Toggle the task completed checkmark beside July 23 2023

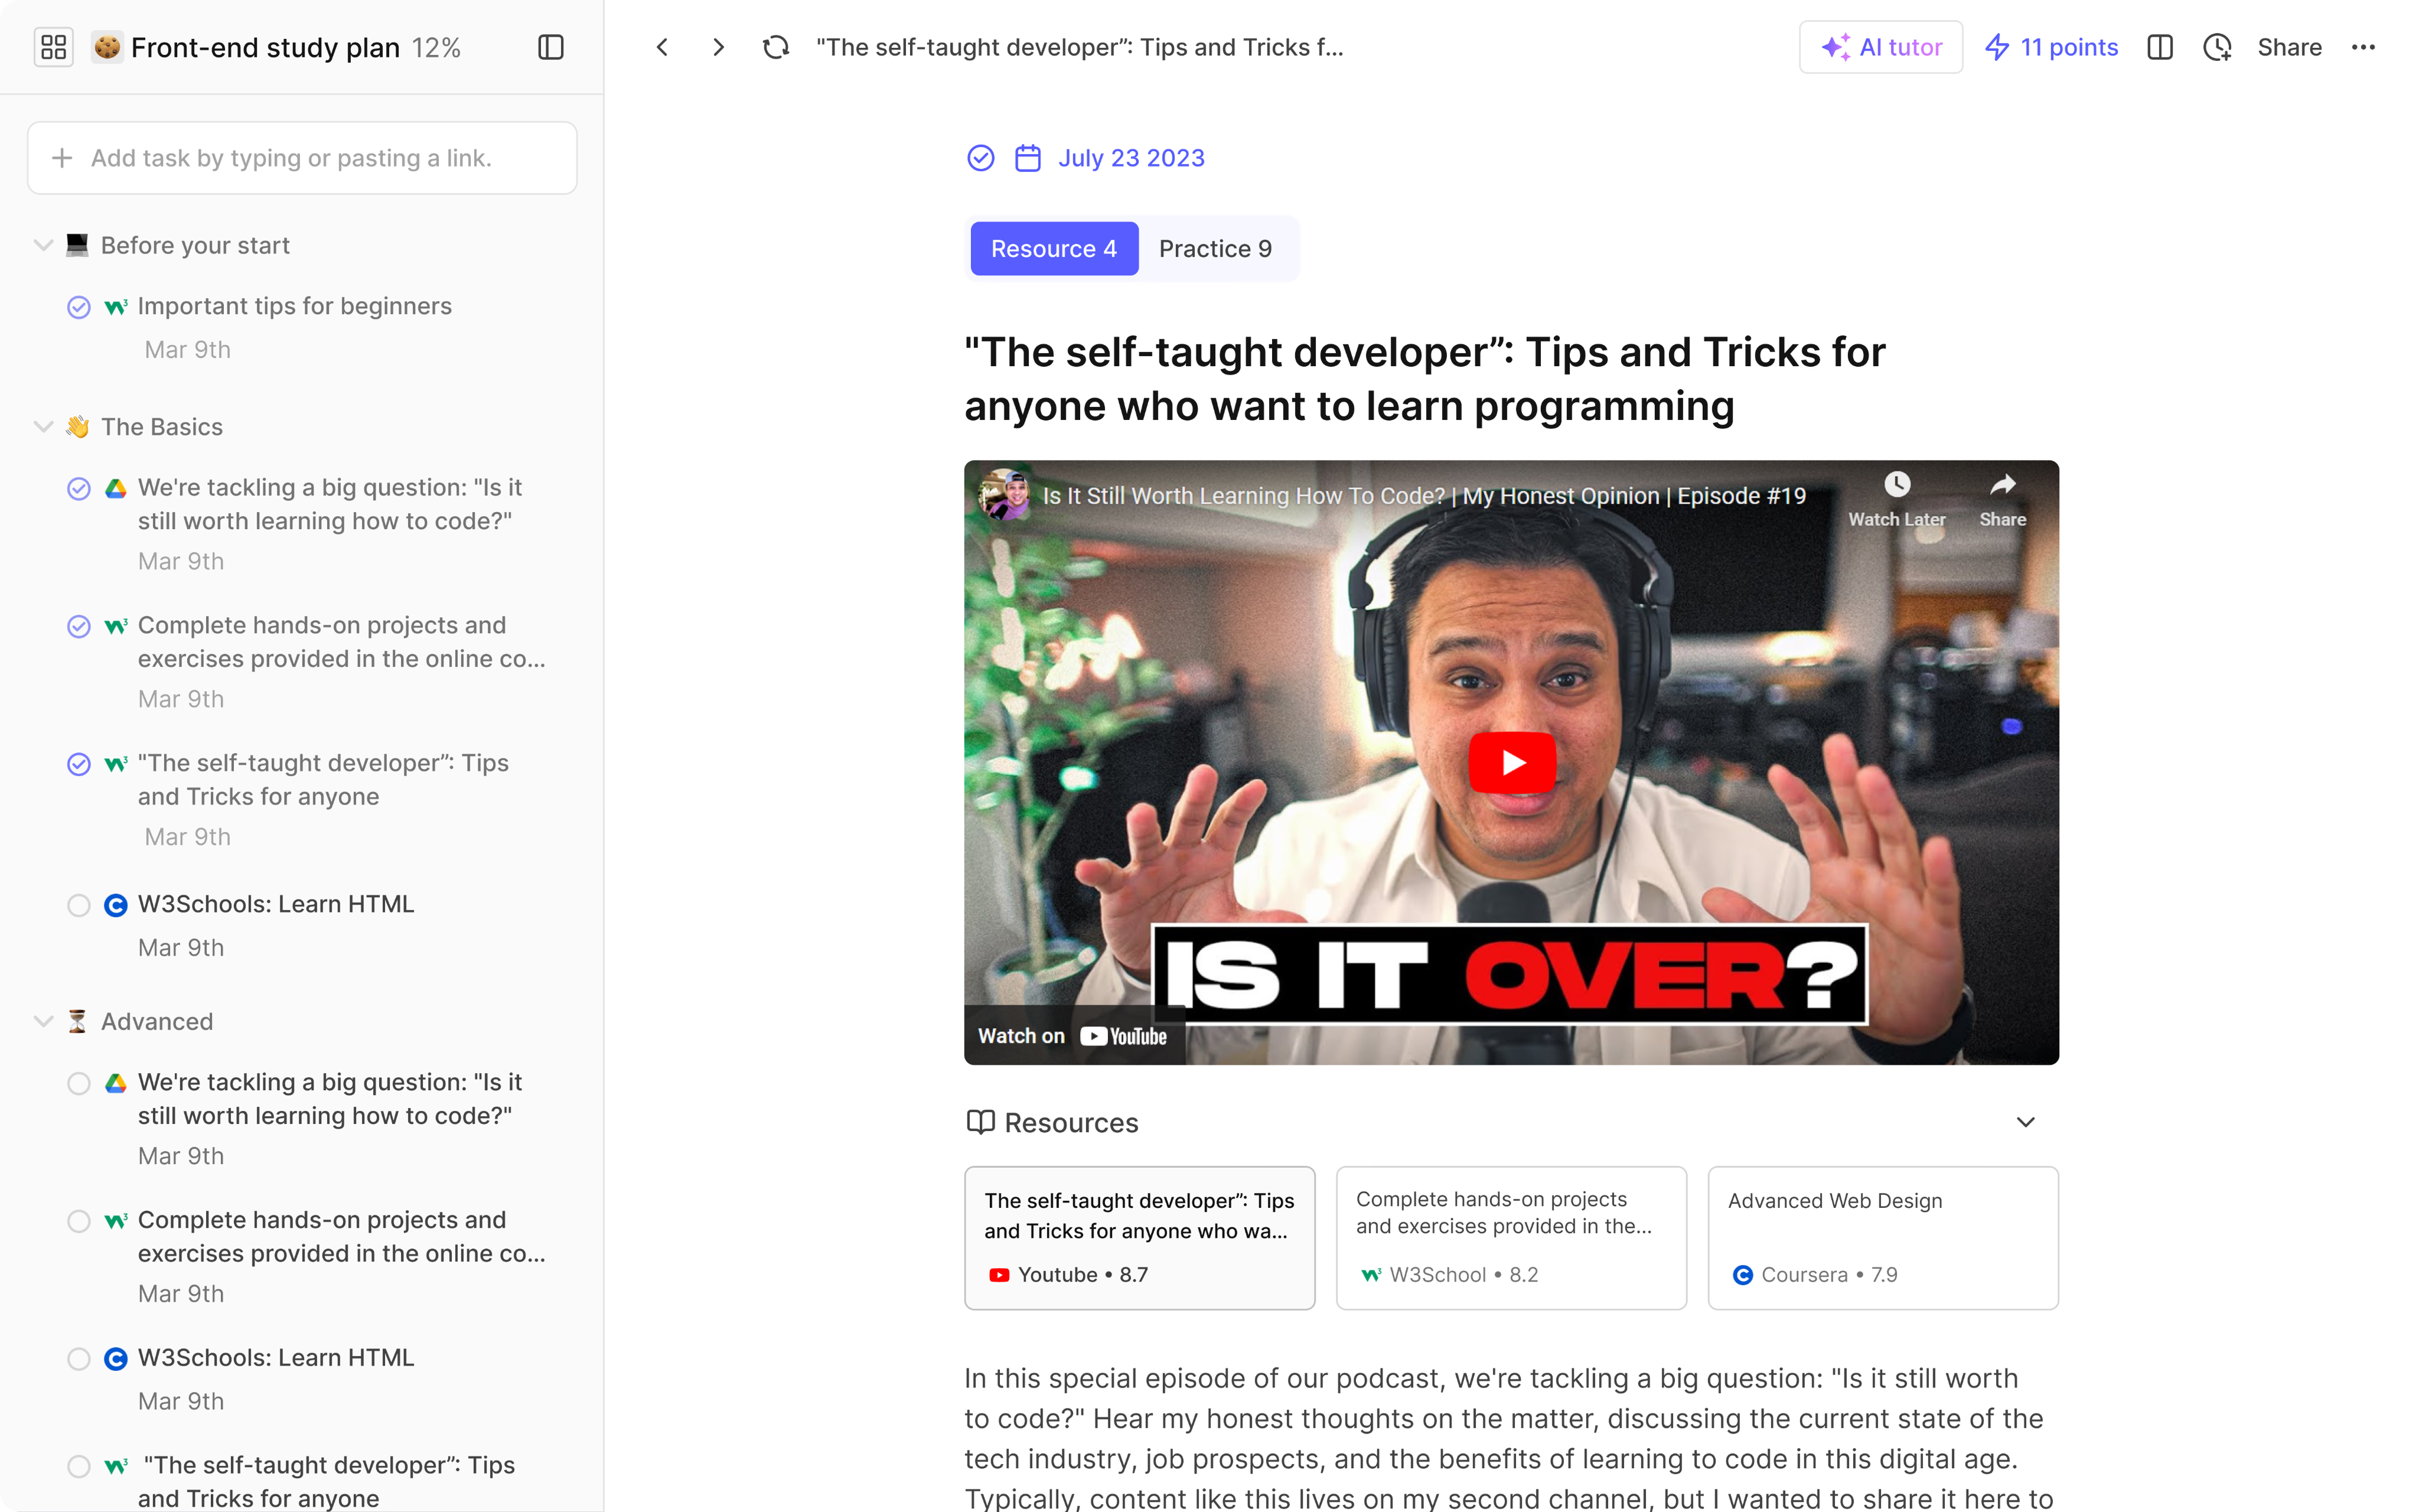click(980, 158)
